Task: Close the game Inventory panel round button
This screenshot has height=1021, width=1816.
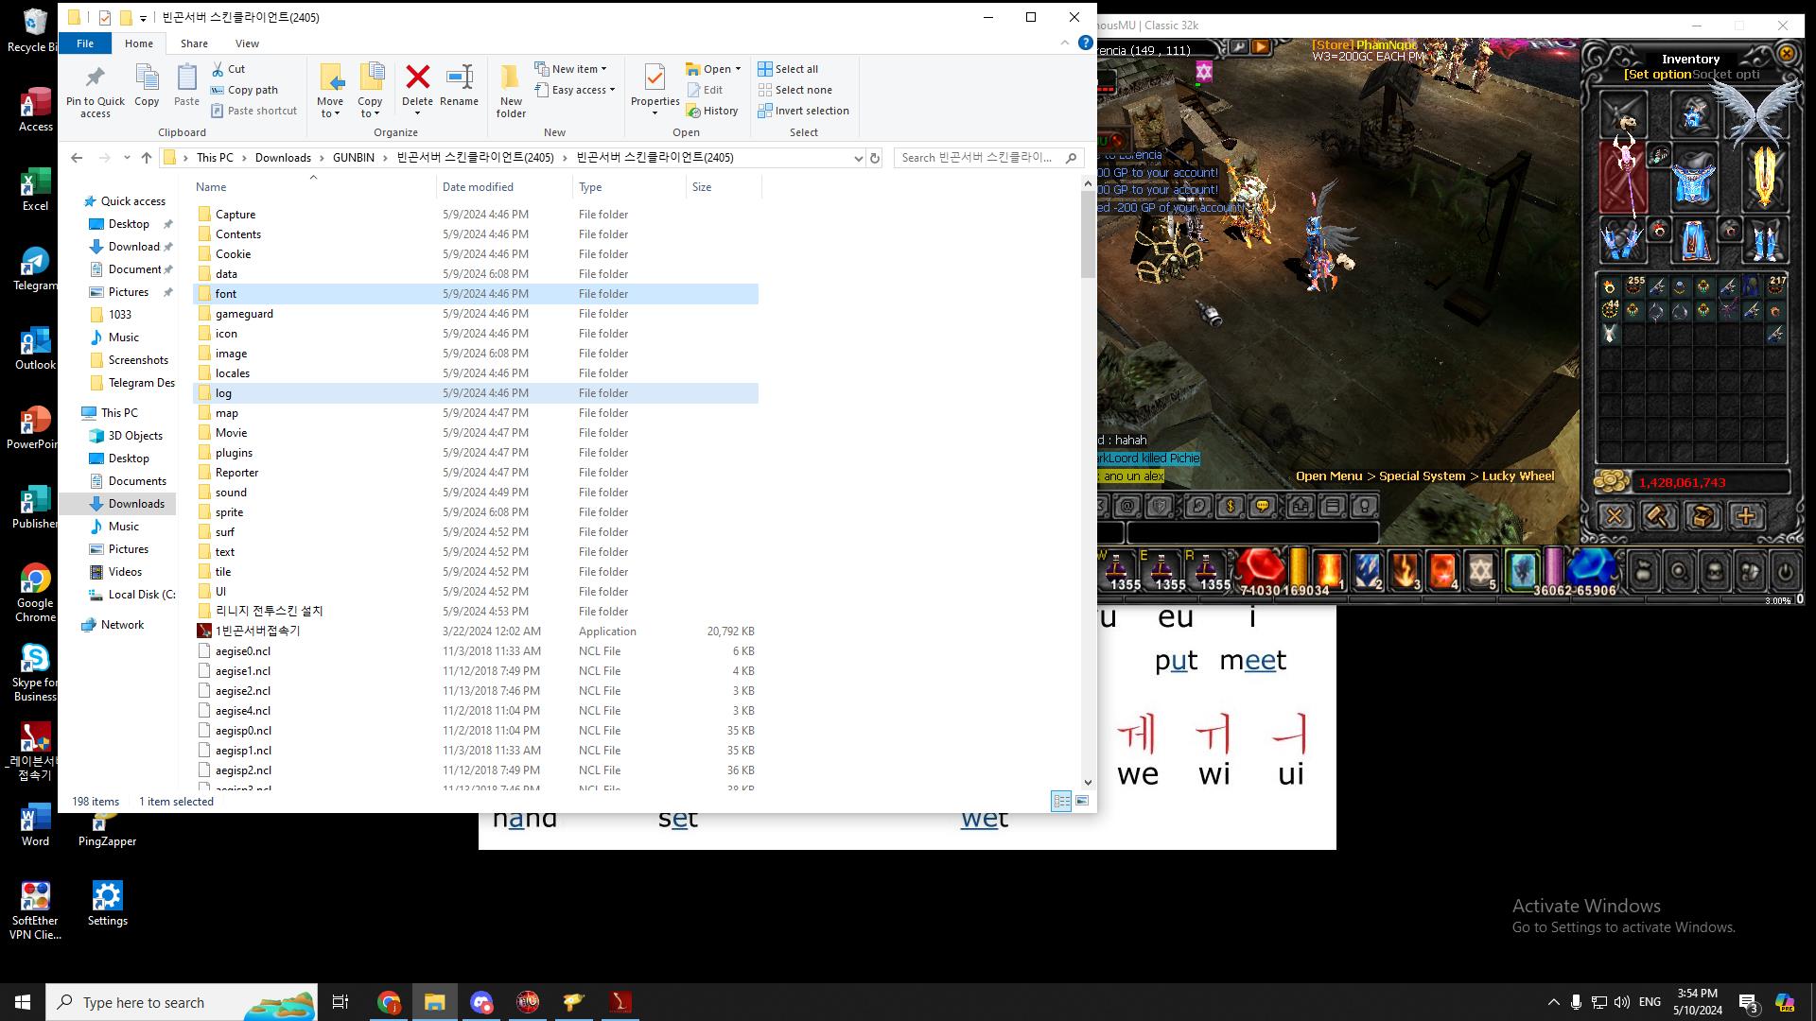Action: click(x=1787, y=54)
